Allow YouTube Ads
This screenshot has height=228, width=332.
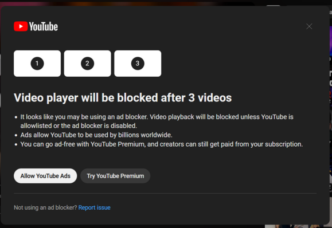45,176
